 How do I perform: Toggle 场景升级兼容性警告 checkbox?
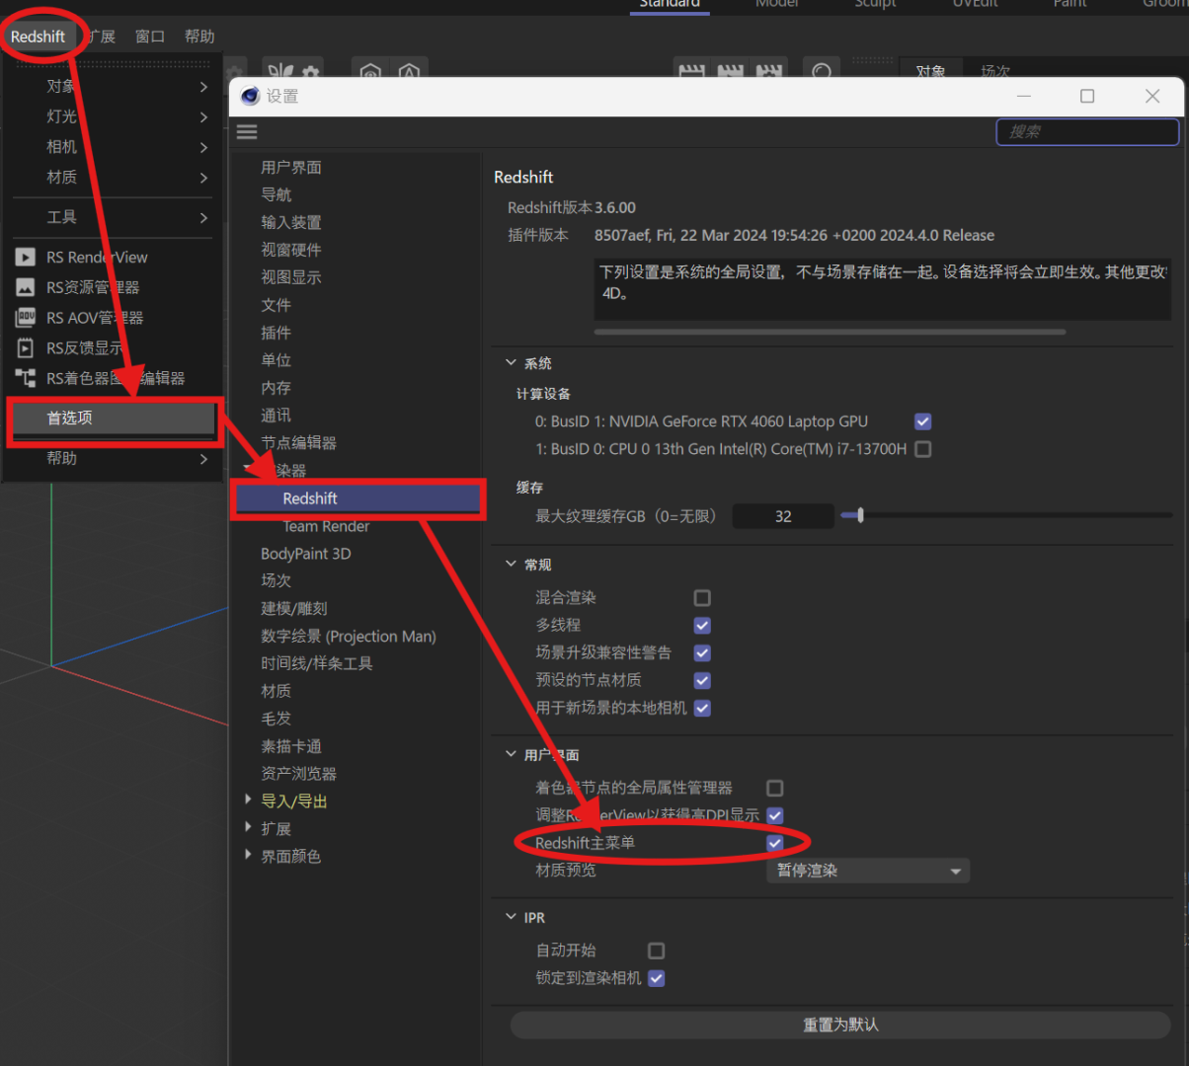click(x=702, y=653)
